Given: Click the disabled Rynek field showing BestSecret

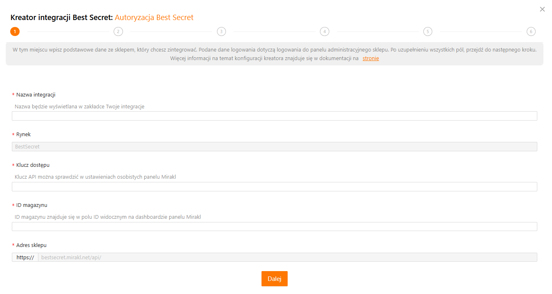Looking at the screenshot, I should tap(274, 146).
